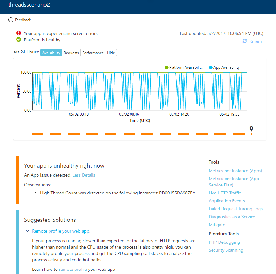Click the Feedback smiley icon
Viewport: 276px width, 274px height.
point(11,20)
